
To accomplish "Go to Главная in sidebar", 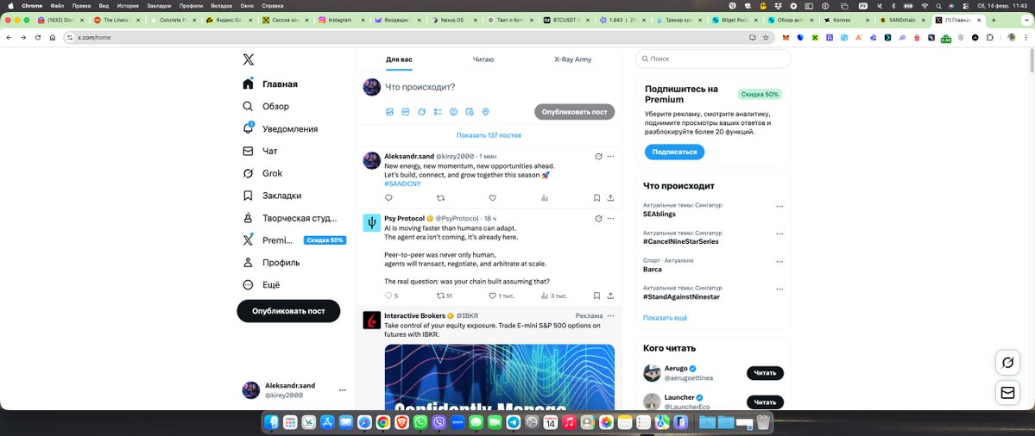I will pyautogui.click(x=271, y=84).
